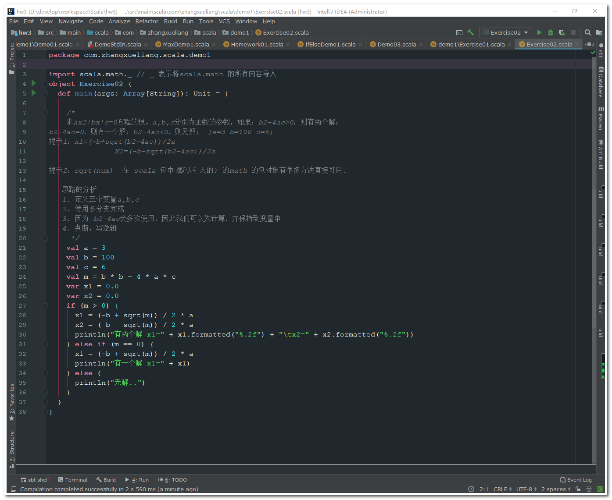
Task: Click the green [T] type-info icon in status bar
Action: (x=600, y=489)
